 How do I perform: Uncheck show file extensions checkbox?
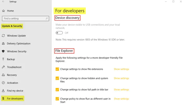[57, 69]
